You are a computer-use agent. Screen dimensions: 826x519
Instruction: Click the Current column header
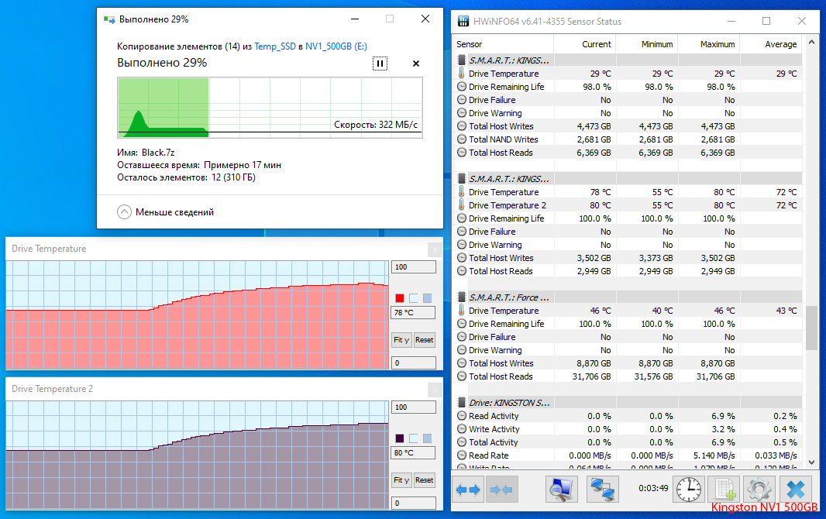pos(585,44)
